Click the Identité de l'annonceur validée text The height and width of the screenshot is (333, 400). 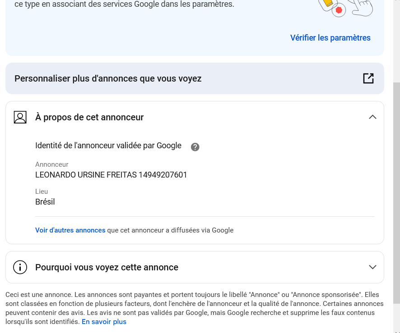pyautogui.click(x=108, y=146)
